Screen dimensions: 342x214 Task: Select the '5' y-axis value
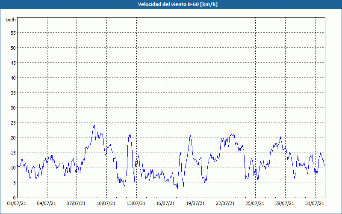click(15, 183)
